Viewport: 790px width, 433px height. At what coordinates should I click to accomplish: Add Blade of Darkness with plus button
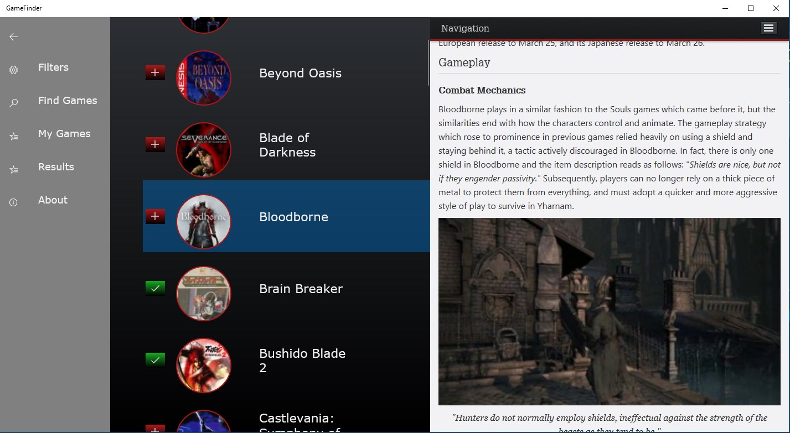click(x=155, y=144)
